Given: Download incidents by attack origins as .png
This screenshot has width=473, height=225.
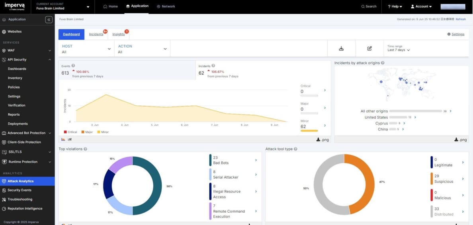Looking at the screenshot, I should click(461, 140).
